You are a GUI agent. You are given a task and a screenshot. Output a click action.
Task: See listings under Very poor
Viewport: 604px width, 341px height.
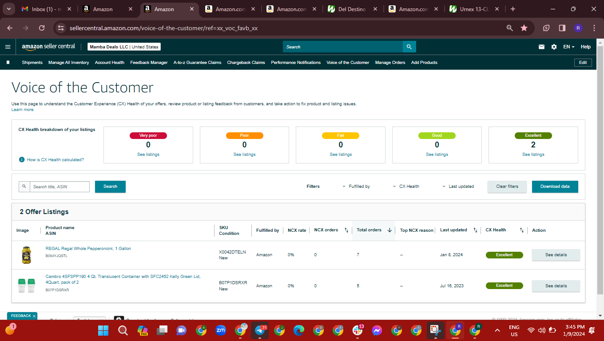148,155
